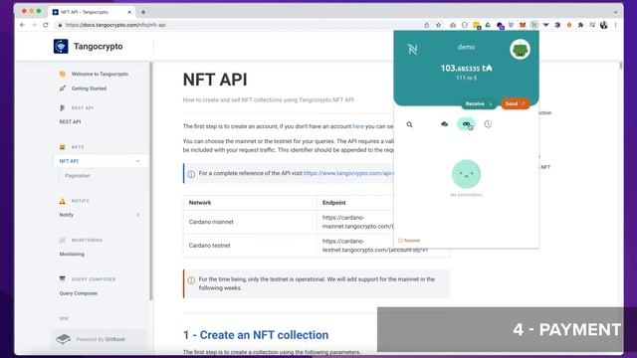Open Chrome three-dot menu
Image resolution: width=637 pixels, height=358 pixels.
coord(616,25)
